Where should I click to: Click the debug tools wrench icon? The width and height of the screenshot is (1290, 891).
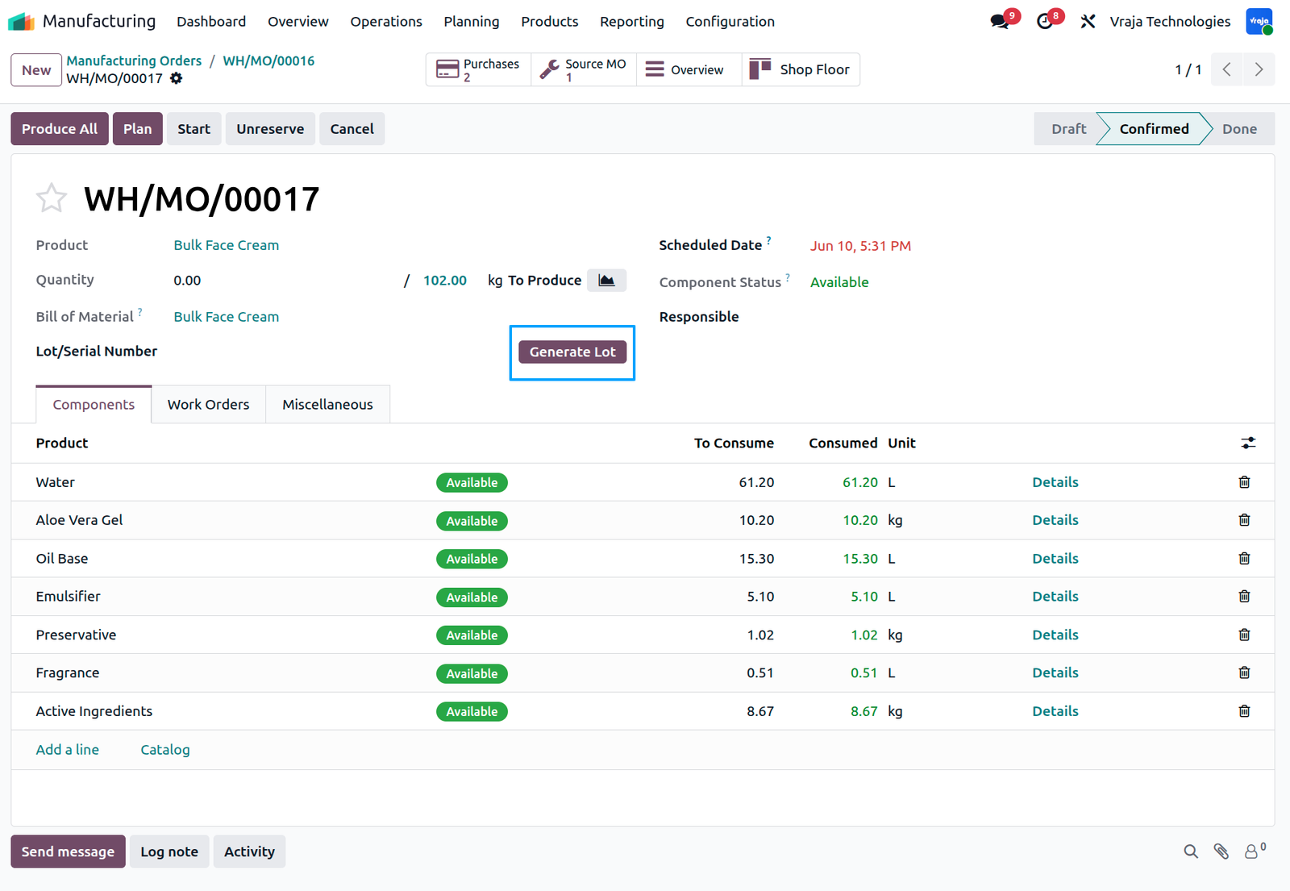pos(1088,22)
